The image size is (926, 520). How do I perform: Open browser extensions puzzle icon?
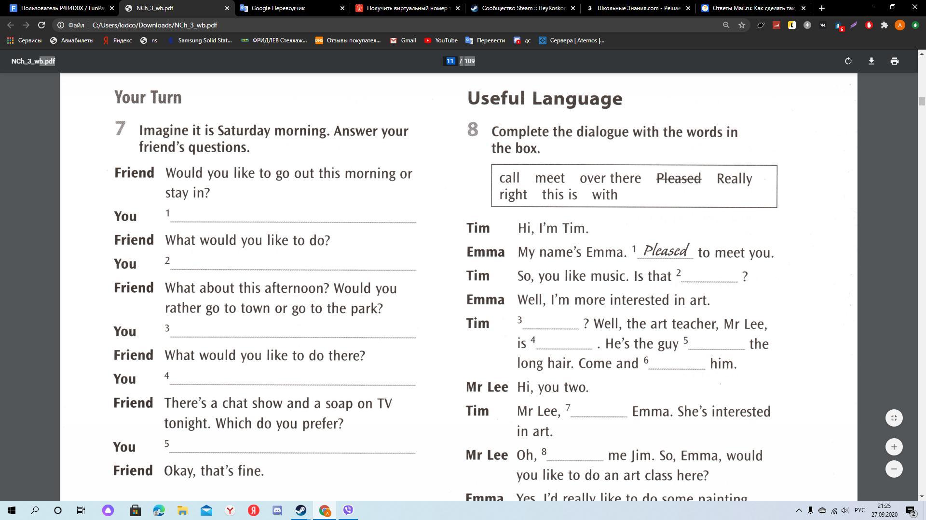(x=884, y=25)
